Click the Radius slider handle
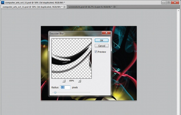The width and height of the screenshot is (181, 115). coord(55,92)
